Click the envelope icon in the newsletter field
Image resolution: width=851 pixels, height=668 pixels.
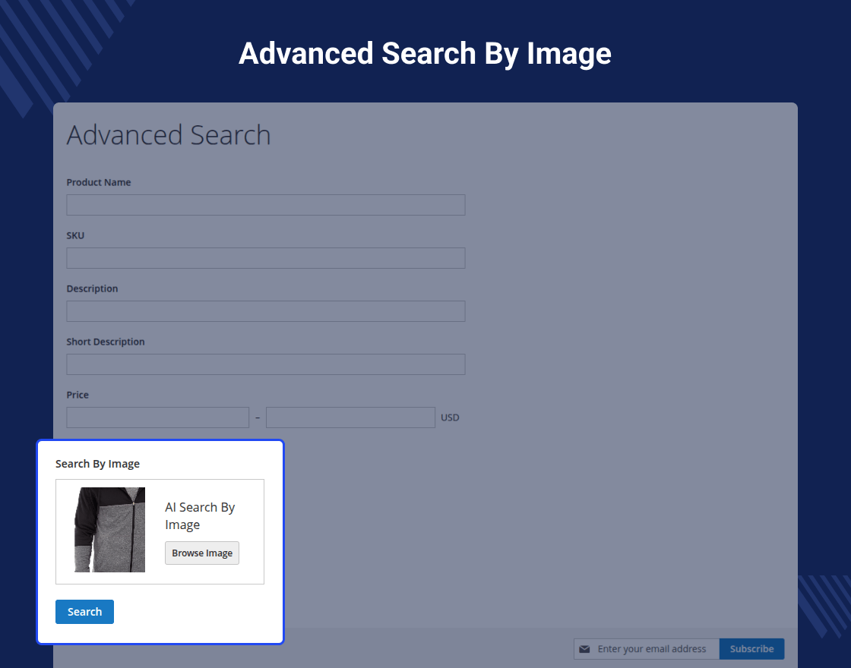tap(584, 649)
